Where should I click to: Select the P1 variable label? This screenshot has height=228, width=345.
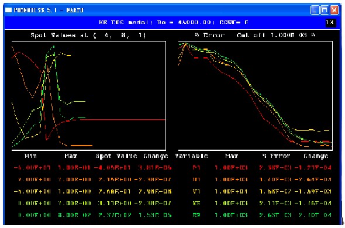coord(196,168)
